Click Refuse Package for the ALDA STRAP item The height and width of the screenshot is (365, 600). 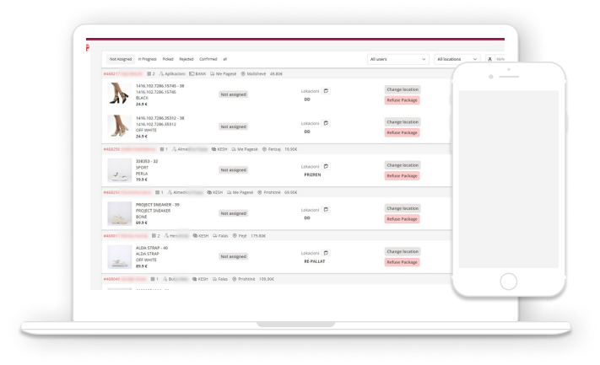pyautogui.click(x=402, y=262)
